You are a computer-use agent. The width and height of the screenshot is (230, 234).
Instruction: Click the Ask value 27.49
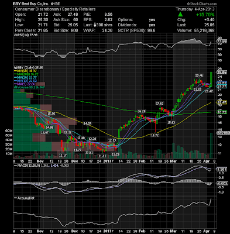(x=73, y=15)
